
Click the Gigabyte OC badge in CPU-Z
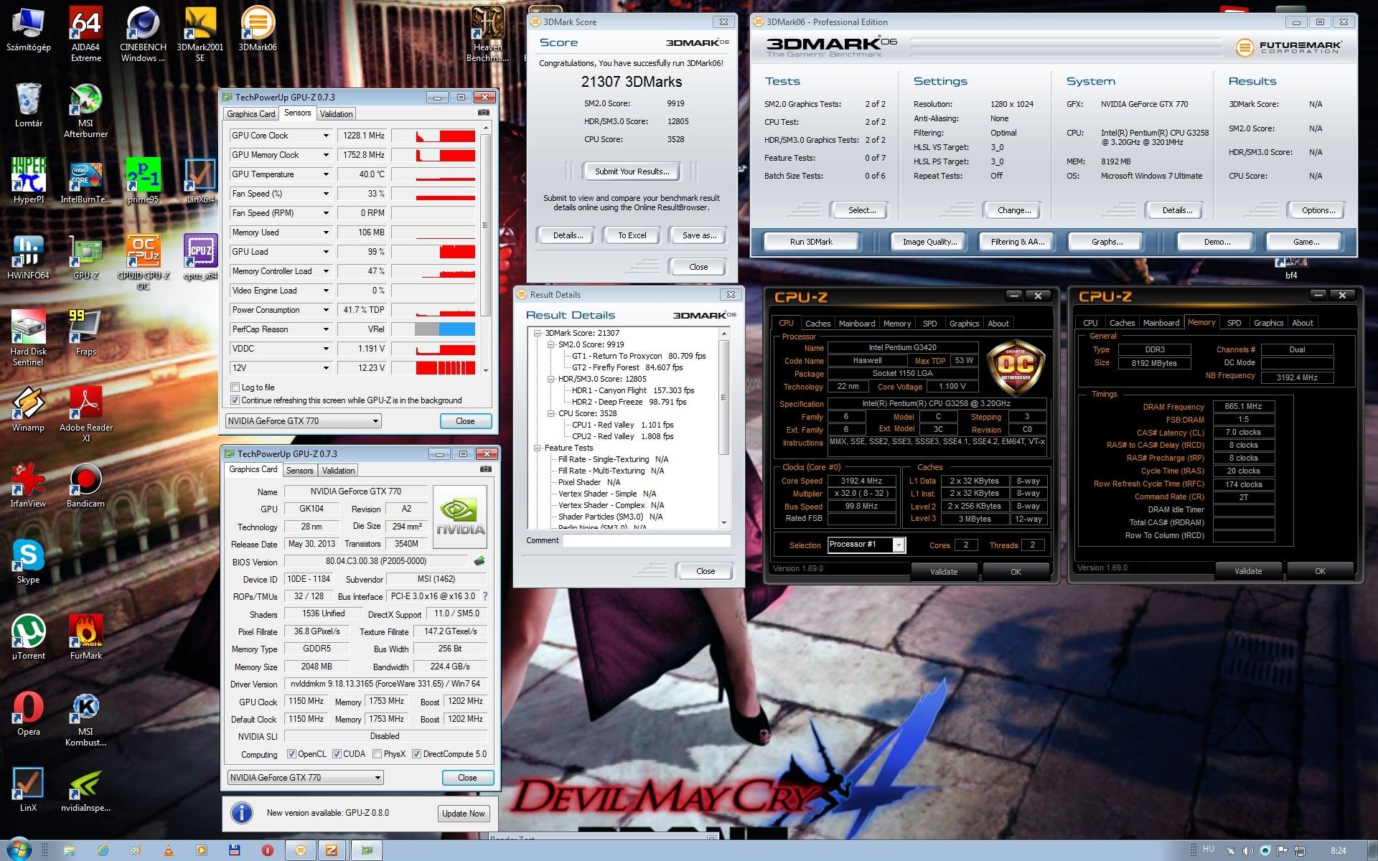pos(1016,367)
